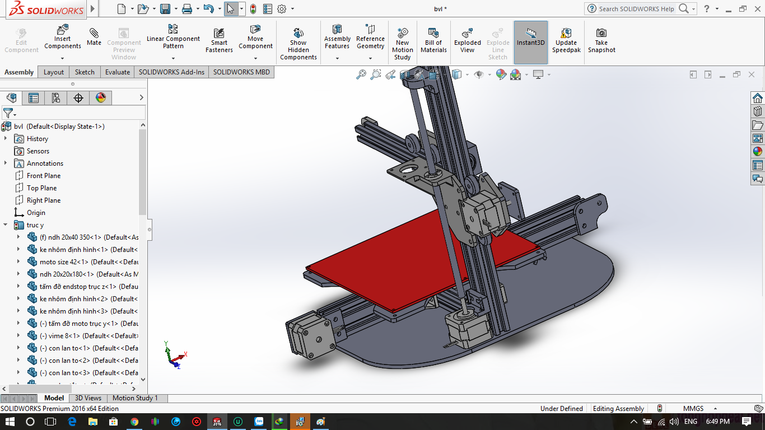Open the Options gear dropdown arrow
This screenshot has width=765, height=430.
(x=292, y=9)
